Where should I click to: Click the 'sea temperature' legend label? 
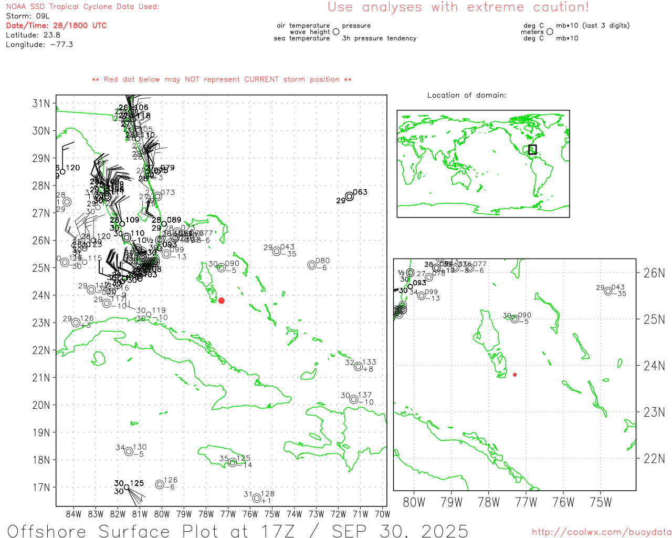pos(302,38)
